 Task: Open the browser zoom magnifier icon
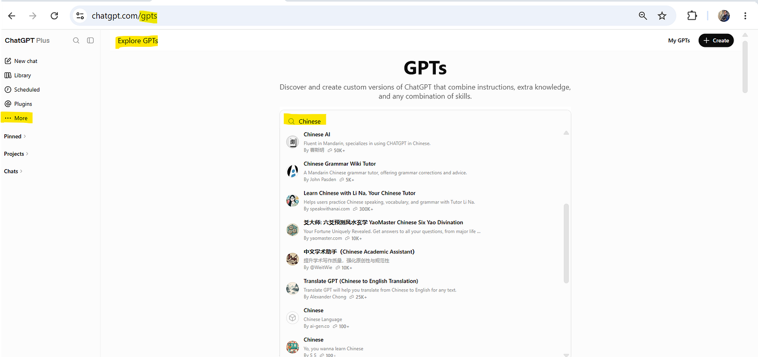coord(643,16)
